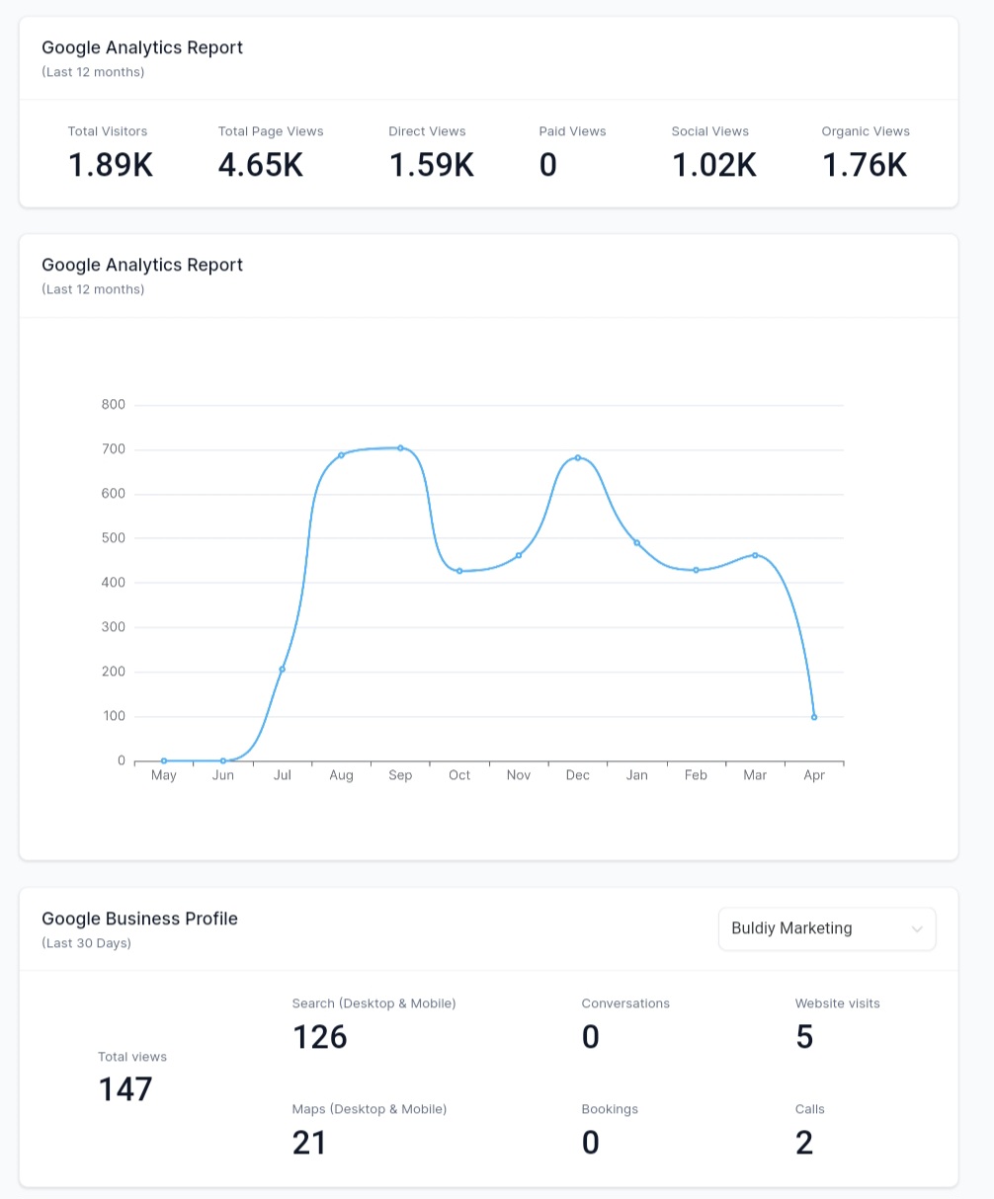Viewport: 994px width, 1199px height.
Task: Select the Direct Views metric card
Action: click(431, 165)
